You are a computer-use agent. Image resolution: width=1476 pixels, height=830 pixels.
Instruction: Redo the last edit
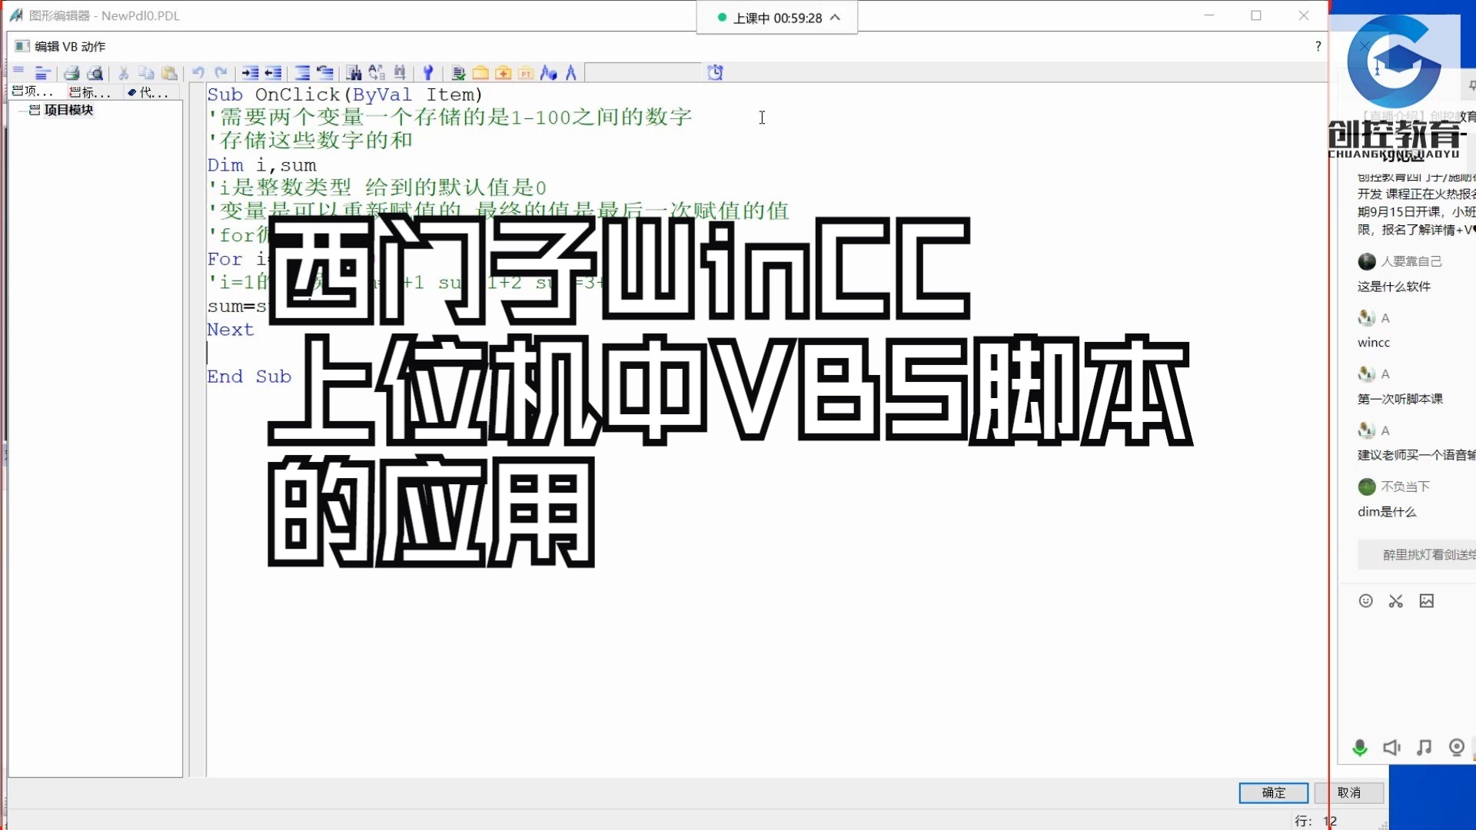click(221, 72)
